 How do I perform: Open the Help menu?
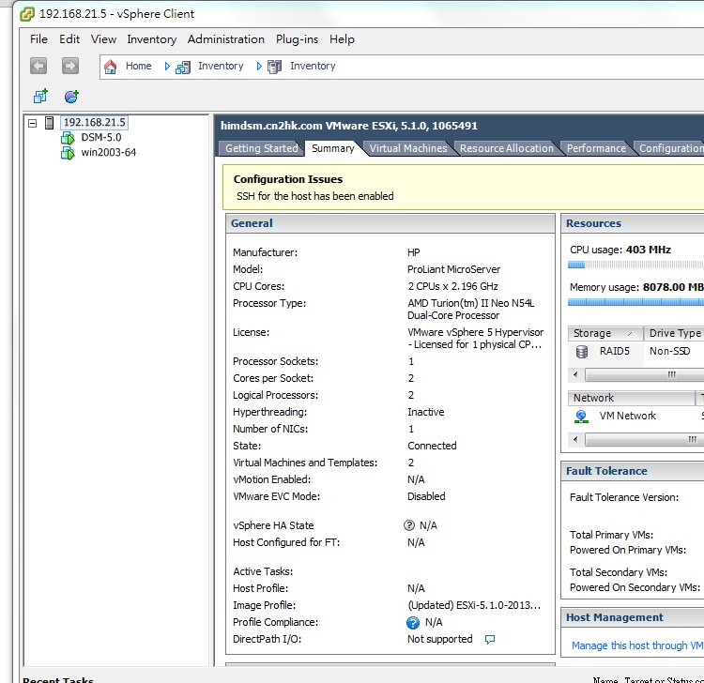342,39
